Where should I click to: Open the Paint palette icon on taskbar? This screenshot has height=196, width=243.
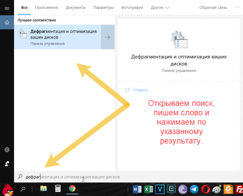[x=217, y=190]
